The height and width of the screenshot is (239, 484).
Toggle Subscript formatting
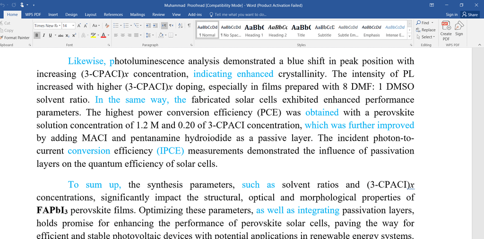coord(67,35)
